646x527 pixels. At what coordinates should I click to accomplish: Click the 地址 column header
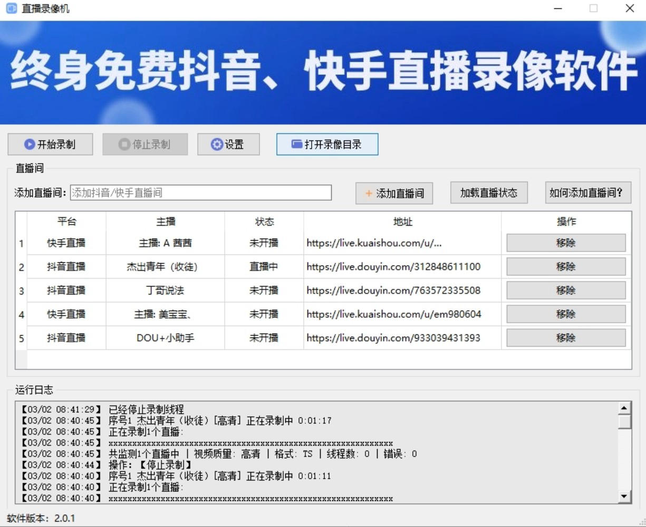point(402,222)
